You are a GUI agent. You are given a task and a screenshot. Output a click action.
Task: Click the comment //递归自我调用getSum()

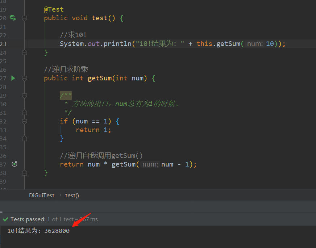pos(101,156)
